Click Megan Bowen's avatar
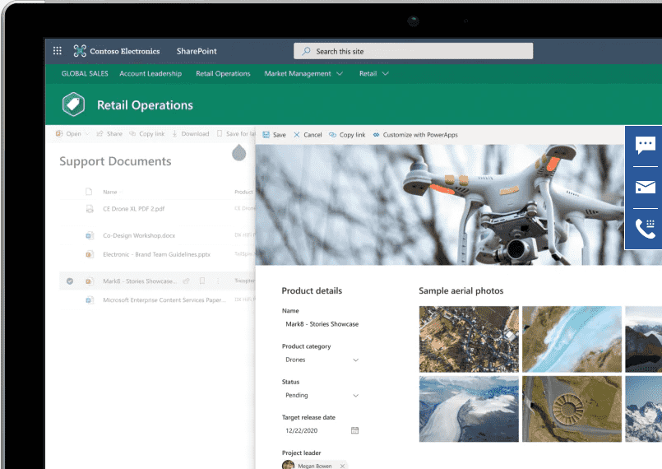The height and width of the screenshot is (469, 662). 288,465
